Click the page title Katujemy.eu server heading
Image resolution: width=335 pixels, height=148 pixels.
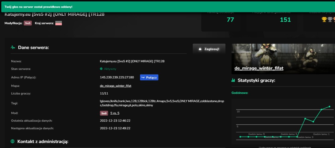[55, 14]
